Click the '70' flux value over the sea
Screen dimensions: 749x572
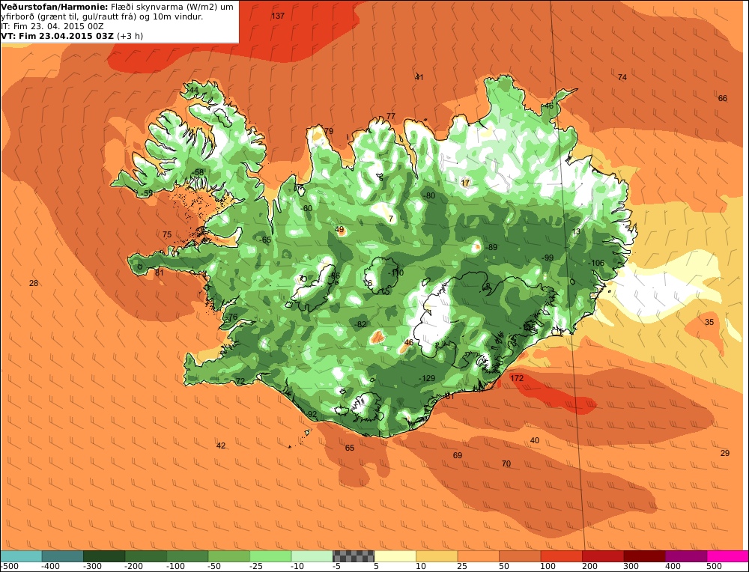coord(506,463)
